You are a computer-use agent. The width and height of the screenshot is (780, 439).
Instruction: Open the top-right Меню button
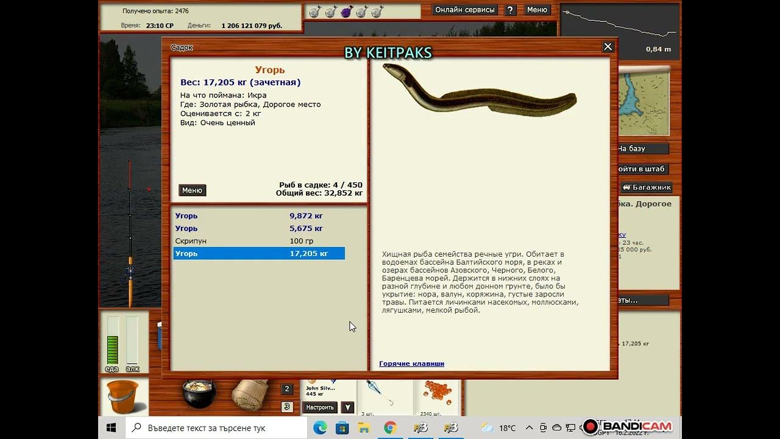coord(537,10)
